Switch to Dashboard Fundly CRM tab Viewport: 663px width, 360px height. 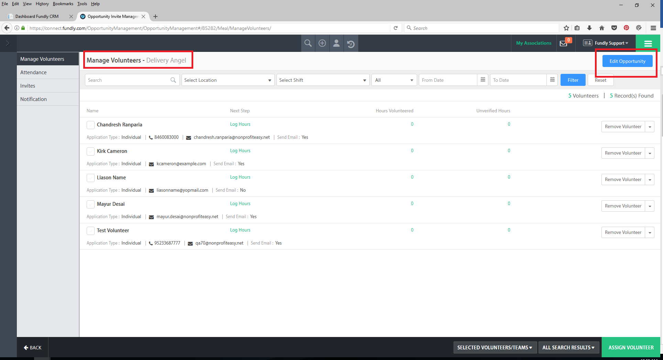[37, 16]
